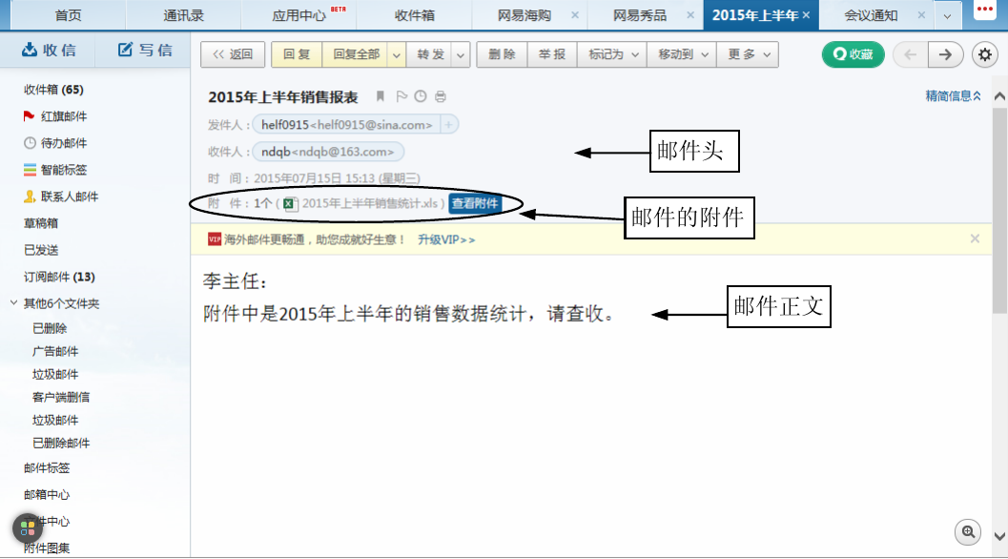Image resolution: width=1008 pixels, height=559 pixels.
Task: Switch to the 通讯录 tab
Action: click(183, 15)
